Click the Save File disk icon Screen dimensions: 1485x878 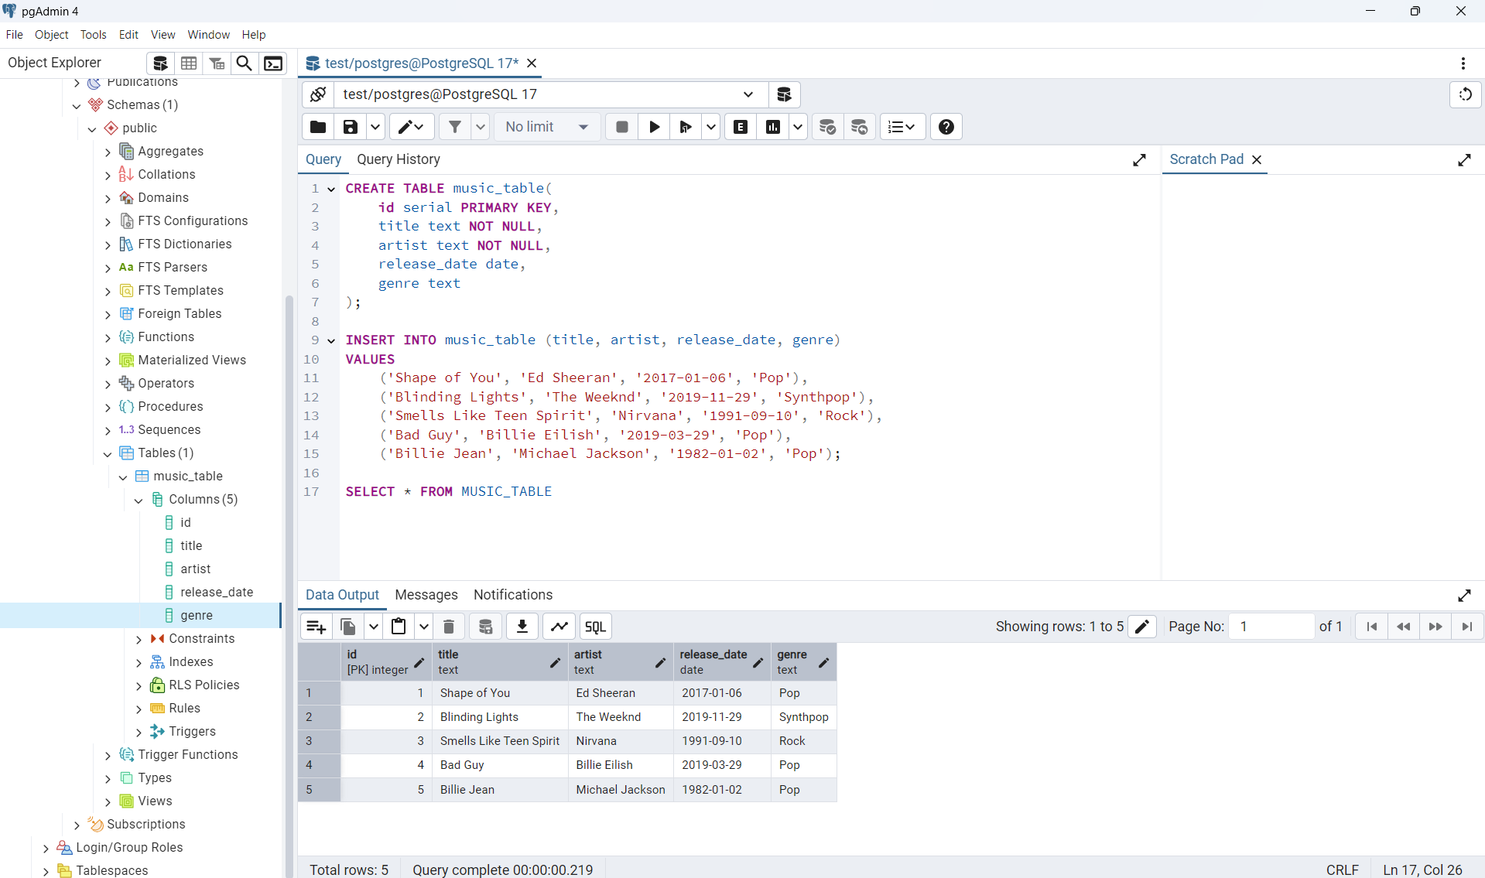click(351, 127)
